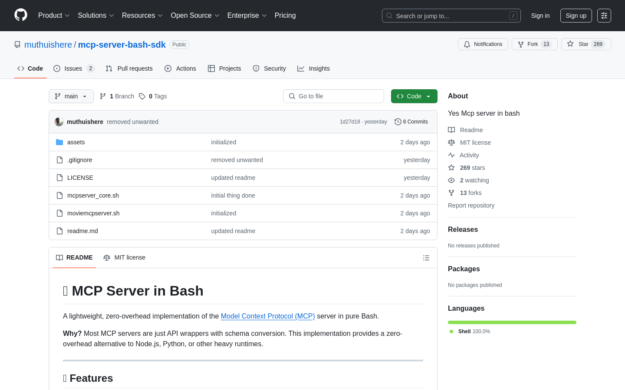Select the README tab in file viewer
This screenshot has height=390, width=625.
74,257
